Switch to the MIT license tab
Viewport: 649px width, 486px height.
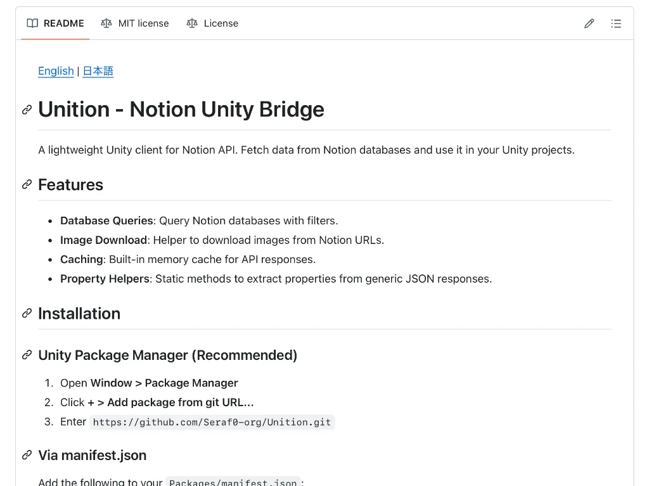[x=135, y=23]
